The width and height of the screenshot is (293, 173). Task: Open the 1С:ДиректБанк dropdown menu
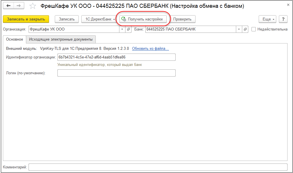click(99, 19)
